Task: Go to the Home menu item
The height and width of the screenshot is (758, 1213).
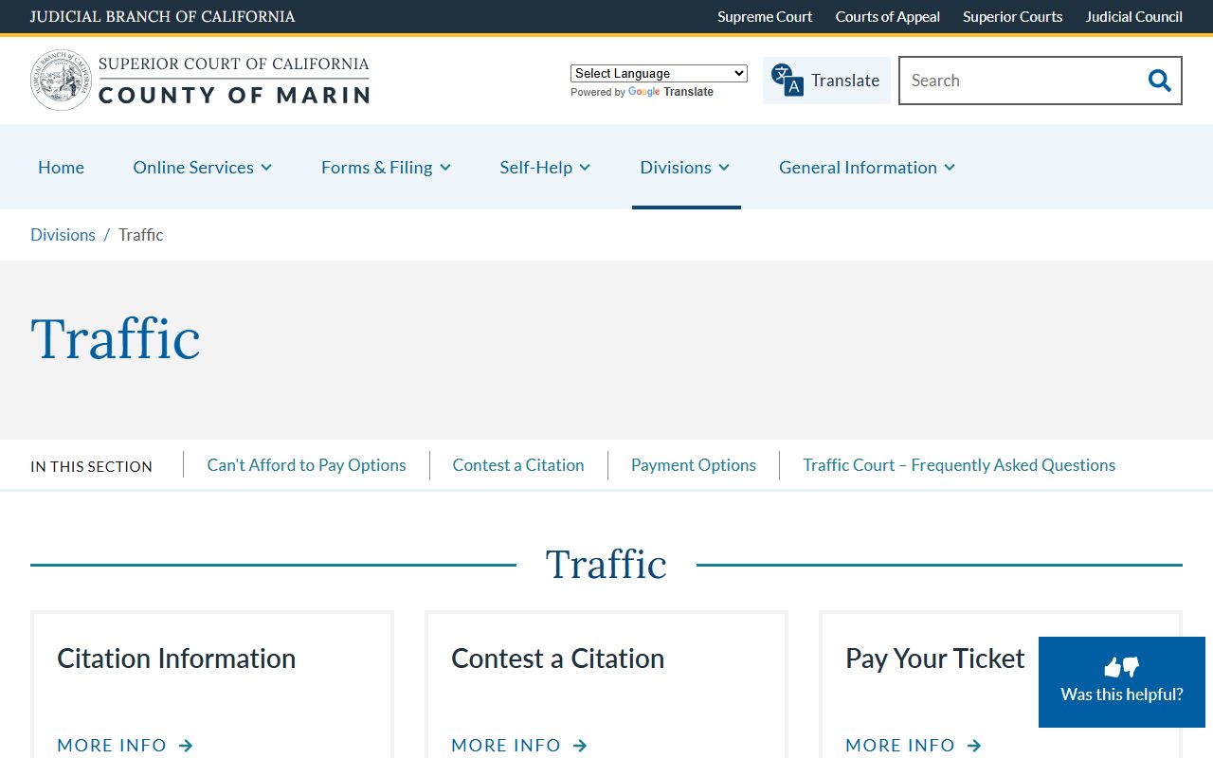Action: (61, 167)
